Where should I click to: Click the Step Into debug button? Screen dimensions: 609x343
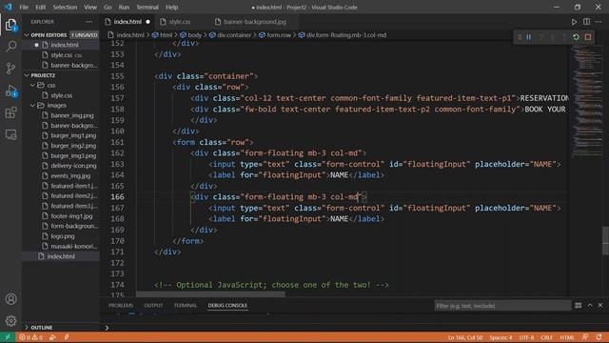[552, 37]
